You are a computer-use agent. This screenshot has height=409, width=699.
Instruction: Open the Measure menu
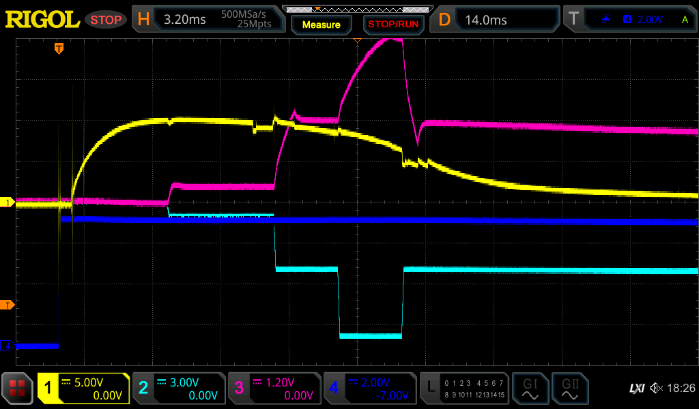pyautogui.click(x=322, y=25)
